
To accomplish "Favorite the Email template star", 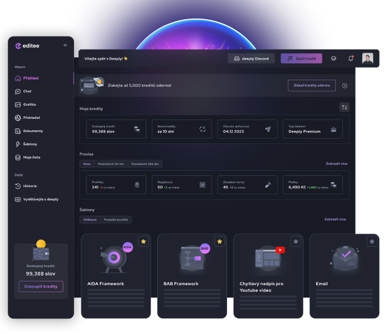I will [x=372, y=241].
